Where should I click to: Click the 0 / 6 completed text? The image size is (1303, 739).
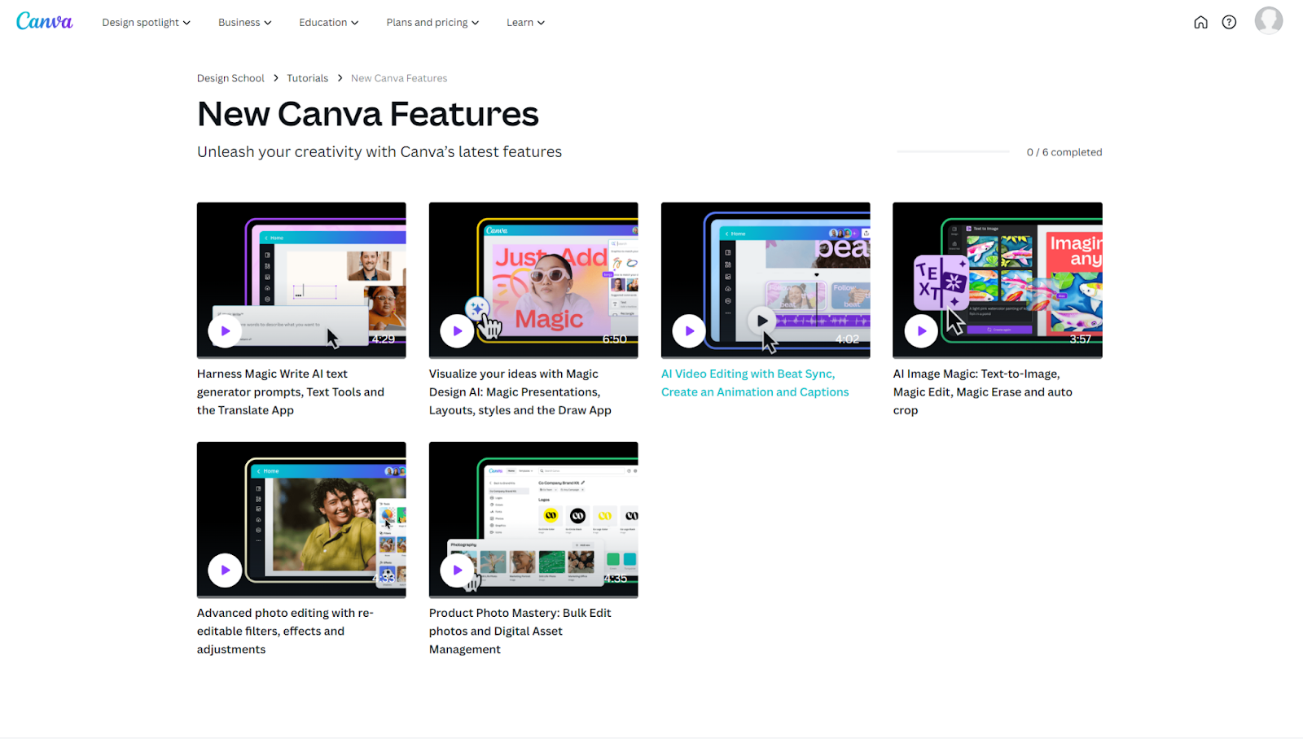pos(1064,152)
